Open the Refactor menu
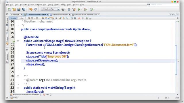184x103 pixels. click(x=39, y=5)
